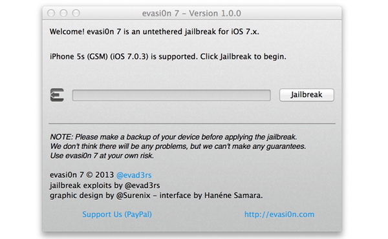This screenshot has width=388, height=239.
Task: Click the window title evasi0n 7 – Version 1.0.0
Action: click(191, 13)
